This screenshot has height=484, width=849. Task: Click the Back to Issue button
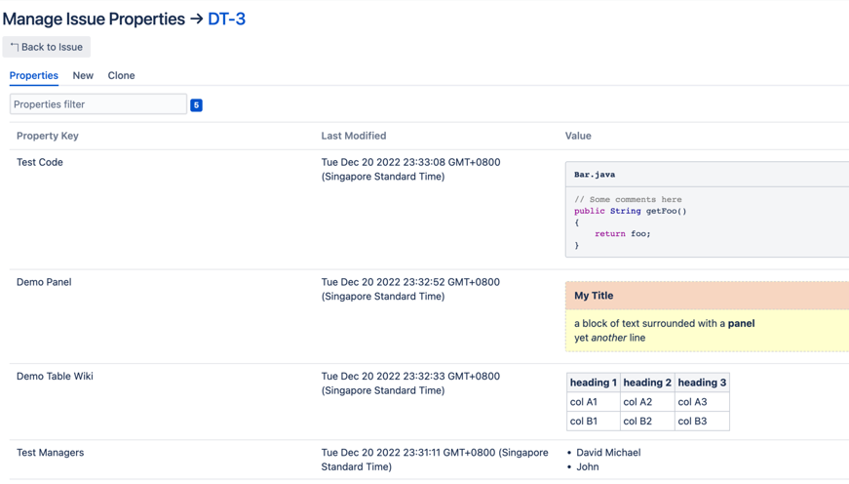47,47
